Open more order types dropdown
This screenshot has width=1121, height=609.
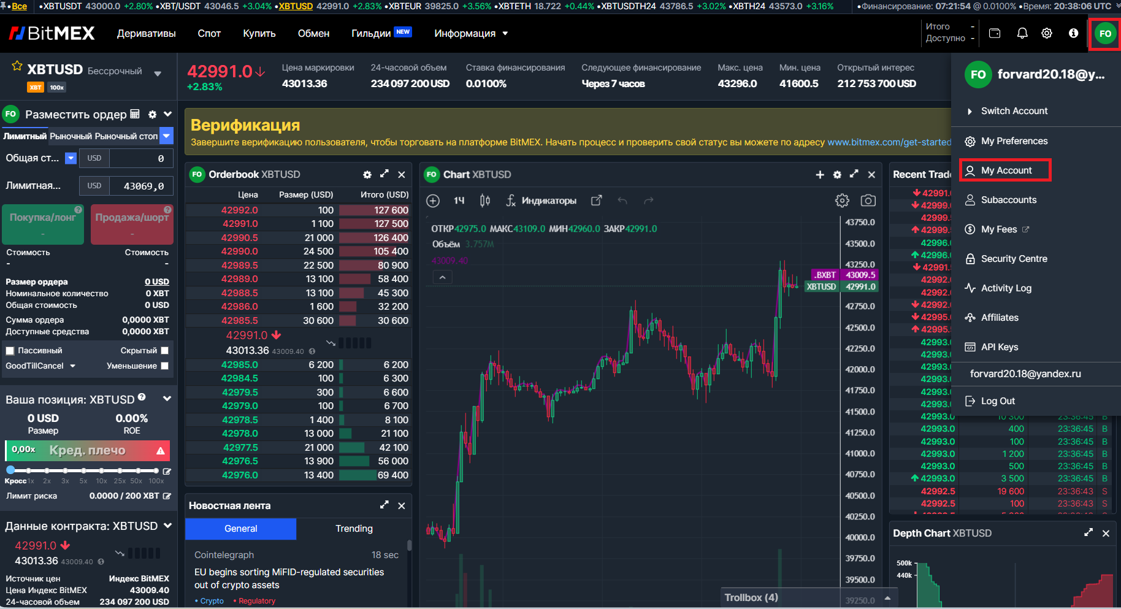click(x=167, y=136)
